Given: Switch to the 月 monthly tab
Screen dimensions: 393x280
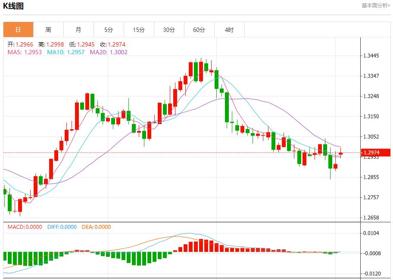Looking at the screenshot, I should pyautogui.click(x=78, y=30).
